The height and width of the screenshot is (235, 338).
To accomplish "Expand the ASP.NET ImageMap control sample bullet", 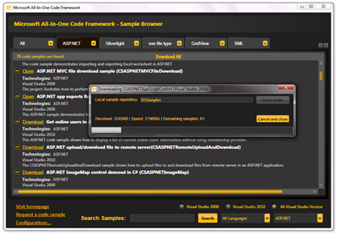I will click(17, 172).
